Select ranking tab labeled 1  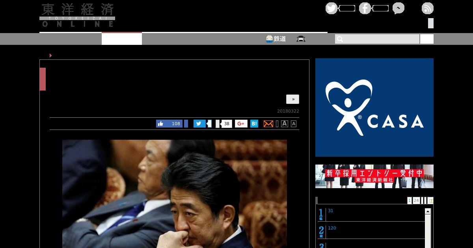click(x=410, y=200)
